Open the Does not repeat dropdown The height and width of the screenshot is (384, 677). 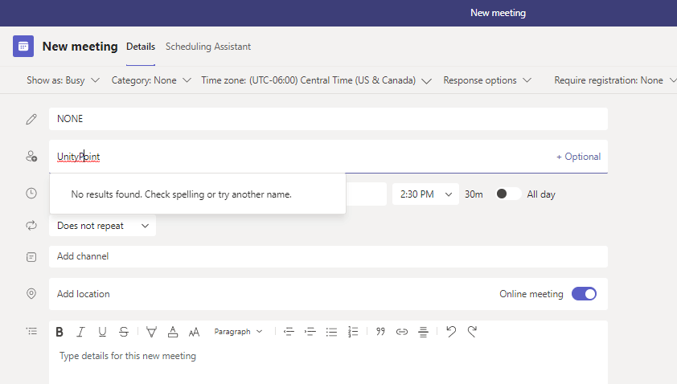102,226
